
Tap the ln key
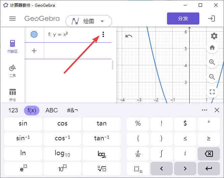click(x=23, y=153)
